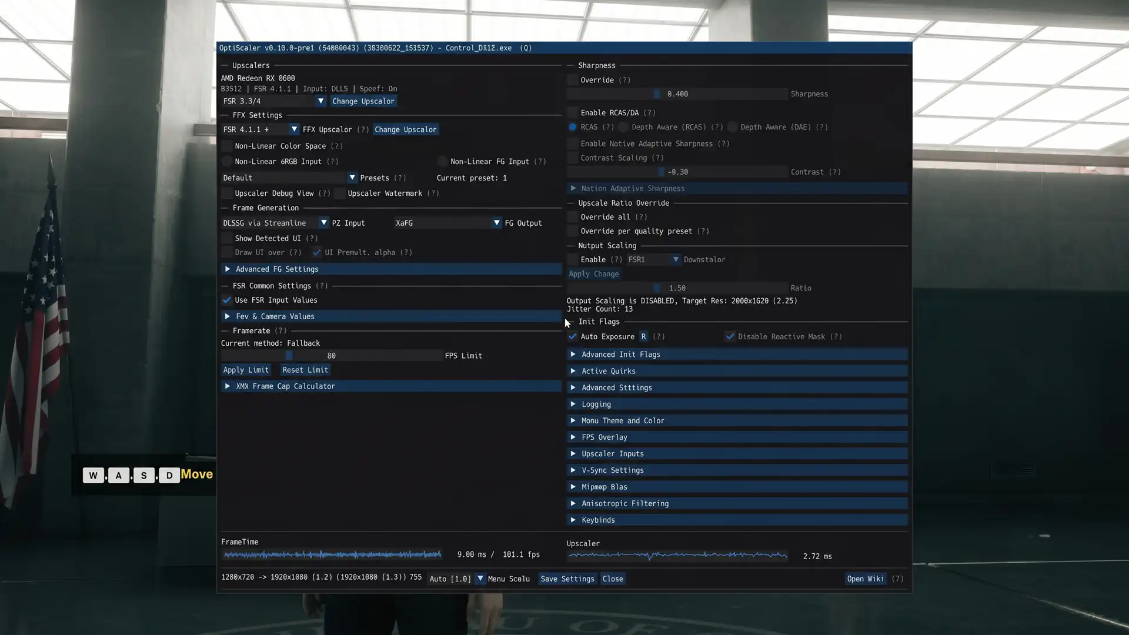This screenshot has width=1129, height=635.
Task: Toggle Upscaler Debug View checkbox
Action: (x=227, y=193)
